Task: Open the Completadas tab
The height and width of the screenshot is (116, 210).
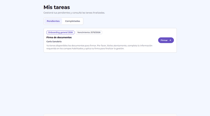Action: pyautogui.click(x=72, y=21)
